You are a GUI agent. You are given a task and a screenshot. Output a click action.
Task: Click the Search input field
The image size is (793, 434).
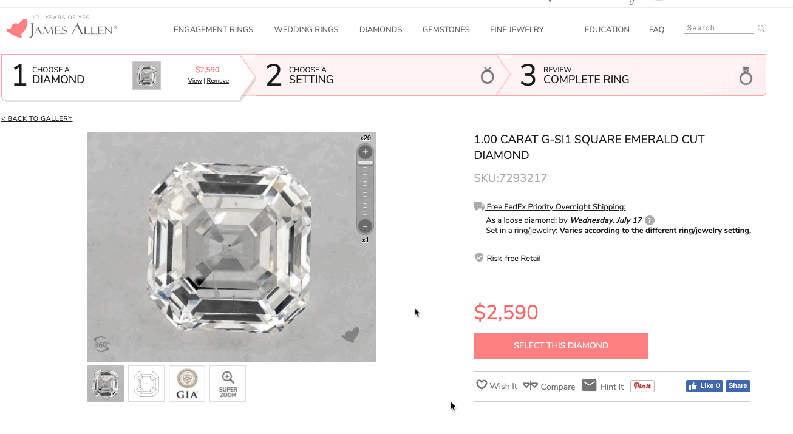(718, 28)
